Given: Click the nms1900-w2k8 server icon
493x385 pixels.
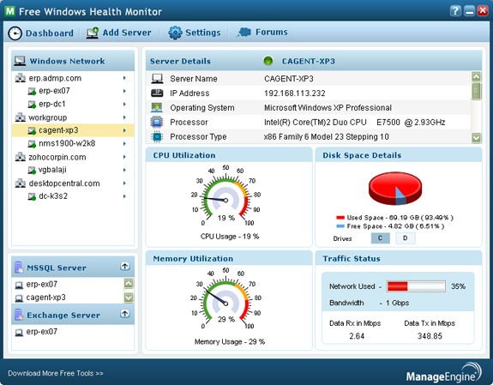Looking at the screenshot, I should pos(32,144).
